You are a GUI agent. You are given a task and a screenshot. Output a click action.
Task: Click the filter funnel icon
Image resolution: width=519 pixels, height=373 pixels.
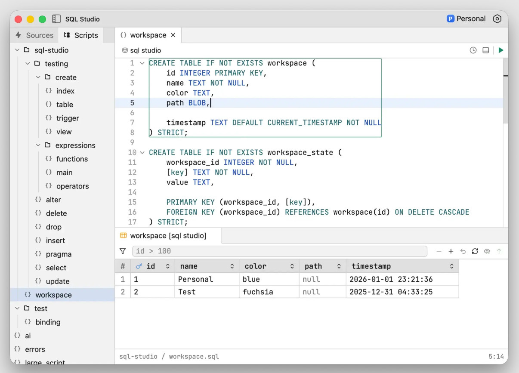(x=123, y=251)
